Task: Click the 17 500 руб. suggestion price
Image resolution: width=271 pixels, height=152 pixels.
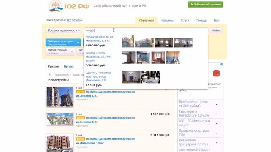Action: (x=94, y=85)
